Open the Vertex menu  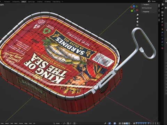click(x=21, y=123)
